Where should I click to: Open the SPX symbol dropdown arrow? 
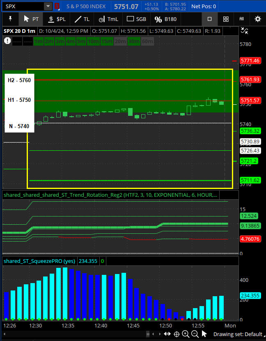click(48, 6)
